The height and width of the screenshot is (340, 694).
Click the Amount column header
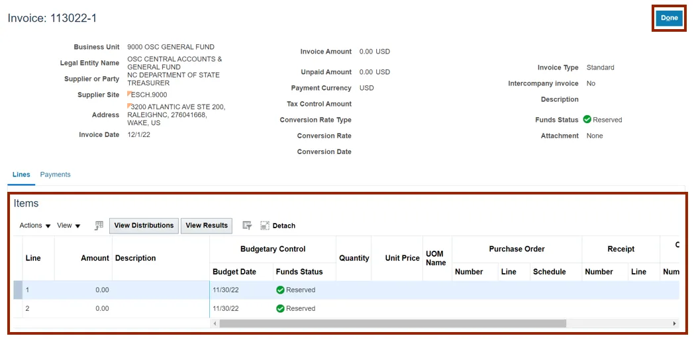click(95, 258)
